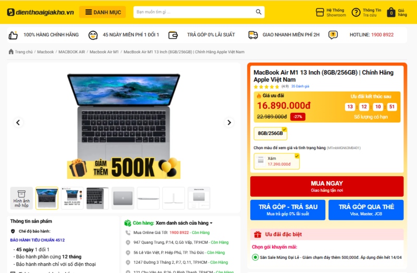Click the dienthoaigiakho.vn logo
Image resolution: width=417 pixels, height=273 pixels.
click(x=41, y=12)
